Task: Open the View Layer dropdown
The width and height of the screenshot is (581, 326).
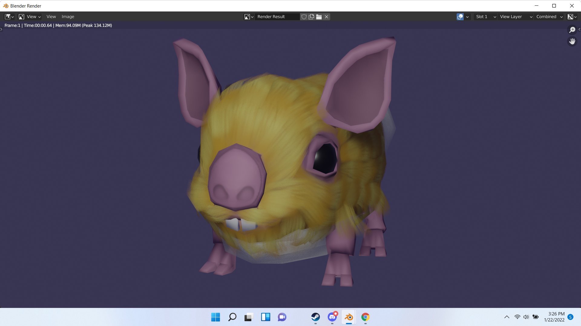Action: point(516,17)
